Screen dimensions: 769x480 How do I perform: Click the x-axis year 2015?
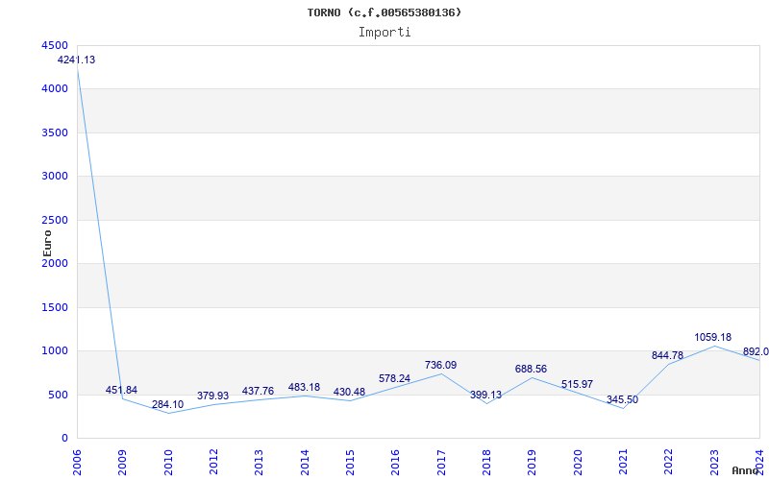350,463
